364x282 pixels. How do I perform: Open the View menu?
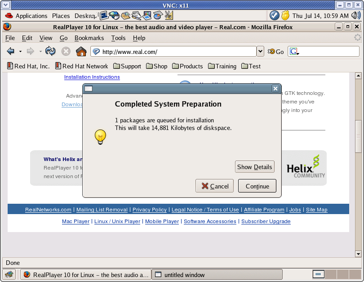(46, 38)
